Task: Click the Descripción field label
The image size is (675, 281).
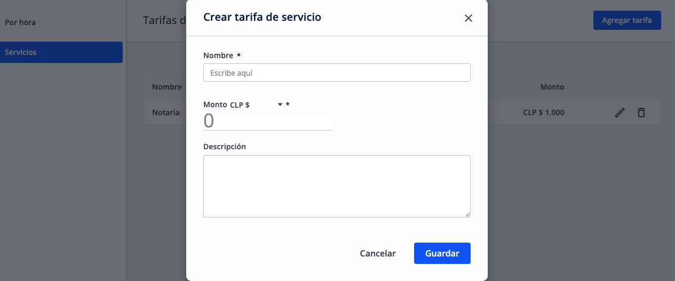Action: [225, 146]
